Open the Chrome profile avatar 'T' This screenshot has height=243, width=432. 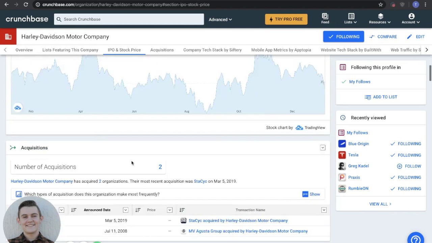[x=416, y=4]
